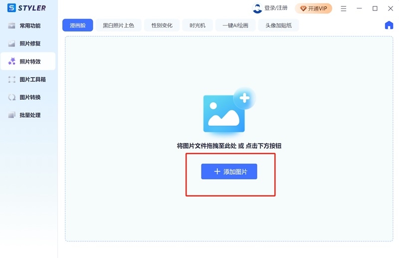Click the user avatar icon
Screen dimensions: 399x258
pyautogui.click(x=257, y=8)
